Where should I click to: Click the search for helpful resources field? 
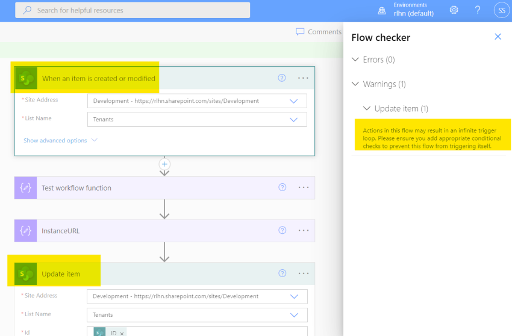tap(133, 10)
